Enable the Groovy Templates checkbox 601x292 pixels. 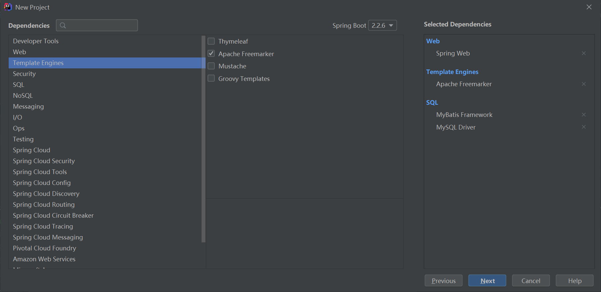click(211, 78)
